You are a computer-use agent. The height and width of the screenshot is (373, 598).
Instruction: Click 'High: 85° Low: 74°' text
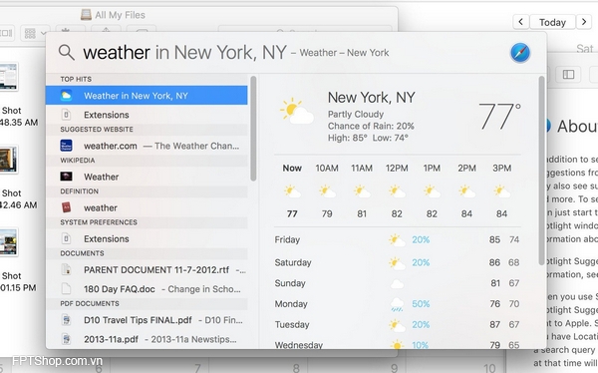click(368, 138)
